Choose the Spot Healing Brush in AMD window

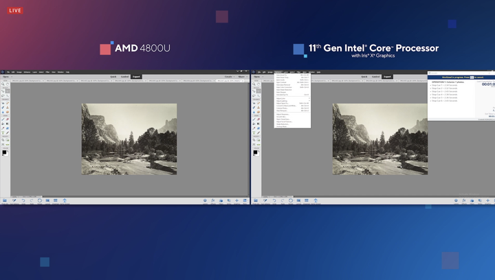pyautogui.click(x=8, y=103)
